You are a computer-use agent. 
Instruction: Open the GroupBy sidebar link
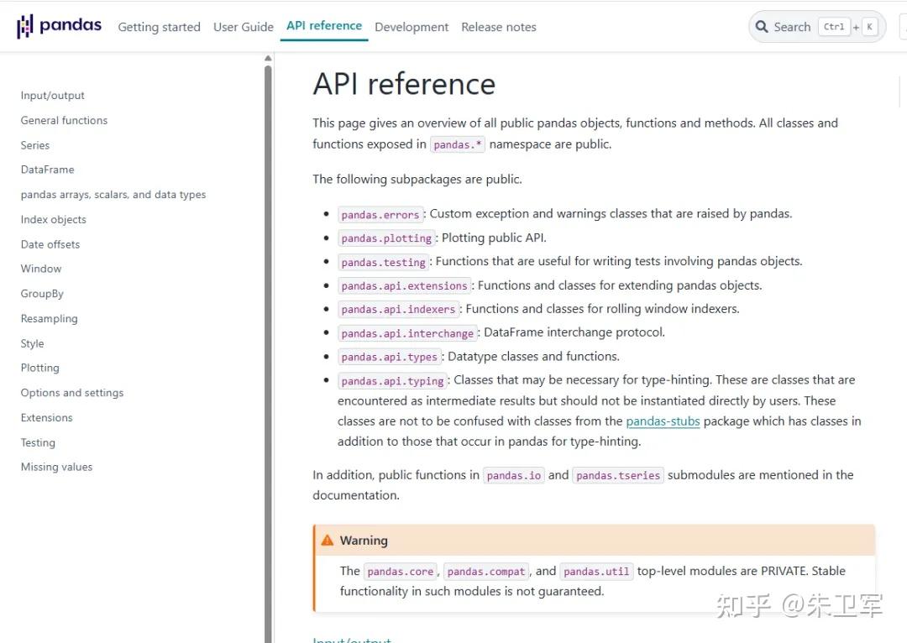[42, 293]
